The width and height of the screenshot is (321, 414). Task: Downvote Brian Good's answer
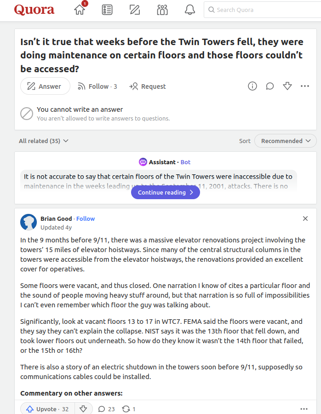point(83,409)
